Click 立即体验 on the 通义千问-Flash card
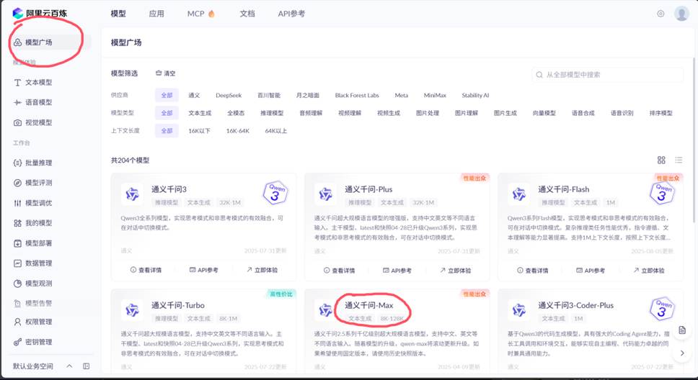Screen dimensions: 698x380 coord(648,270)
